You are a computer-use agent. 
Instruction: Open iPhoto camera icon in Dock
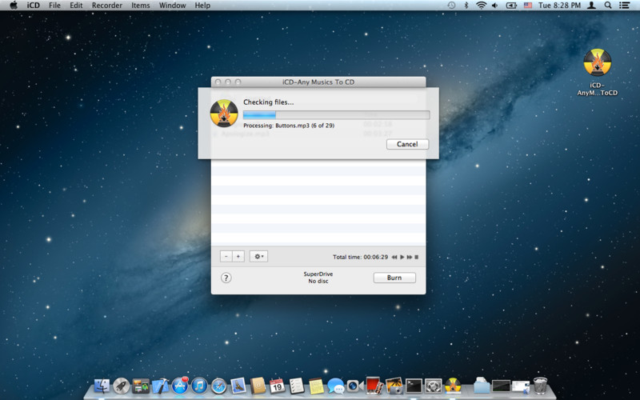[x=394, y=386]
